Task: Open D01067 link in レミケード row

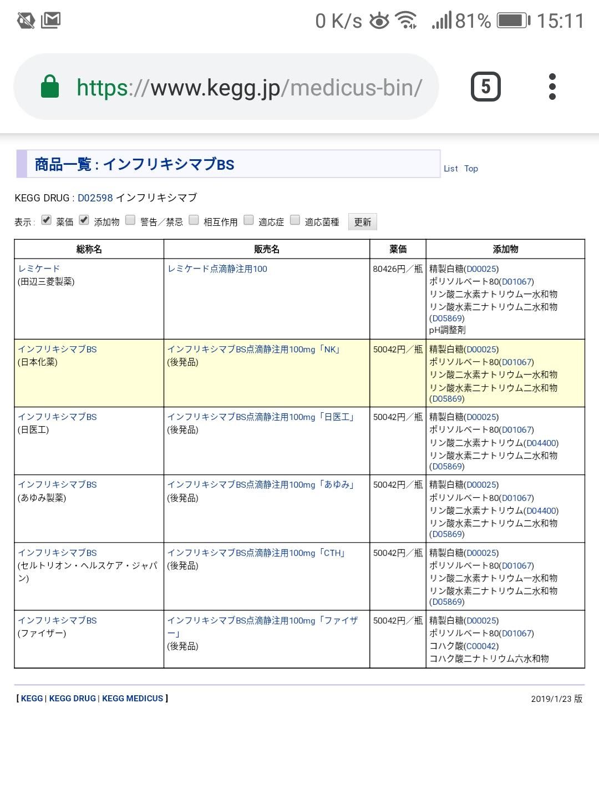Action: click(517, 282)
